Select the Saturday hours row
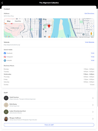The image size is (98, 131). [x=49, y=82]
